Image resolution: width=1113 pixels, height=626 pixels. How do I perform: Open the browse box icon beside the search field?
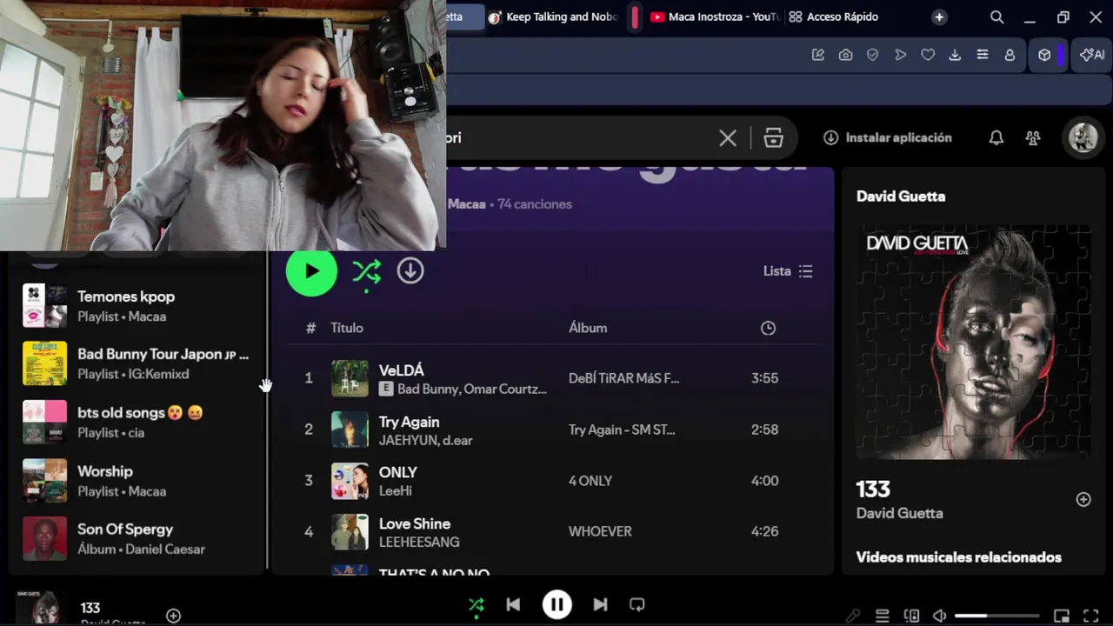[773, 137]
